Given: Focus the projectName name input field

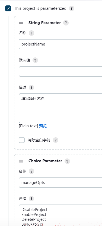Looking at the screenshot, I should 60,44.
